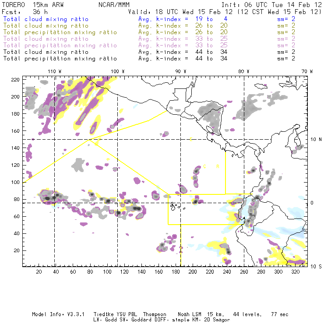The width and height of the screenshot is (324, 324).
Task: Click 'Noah LSM' label
Action: [x=190, y=314]
